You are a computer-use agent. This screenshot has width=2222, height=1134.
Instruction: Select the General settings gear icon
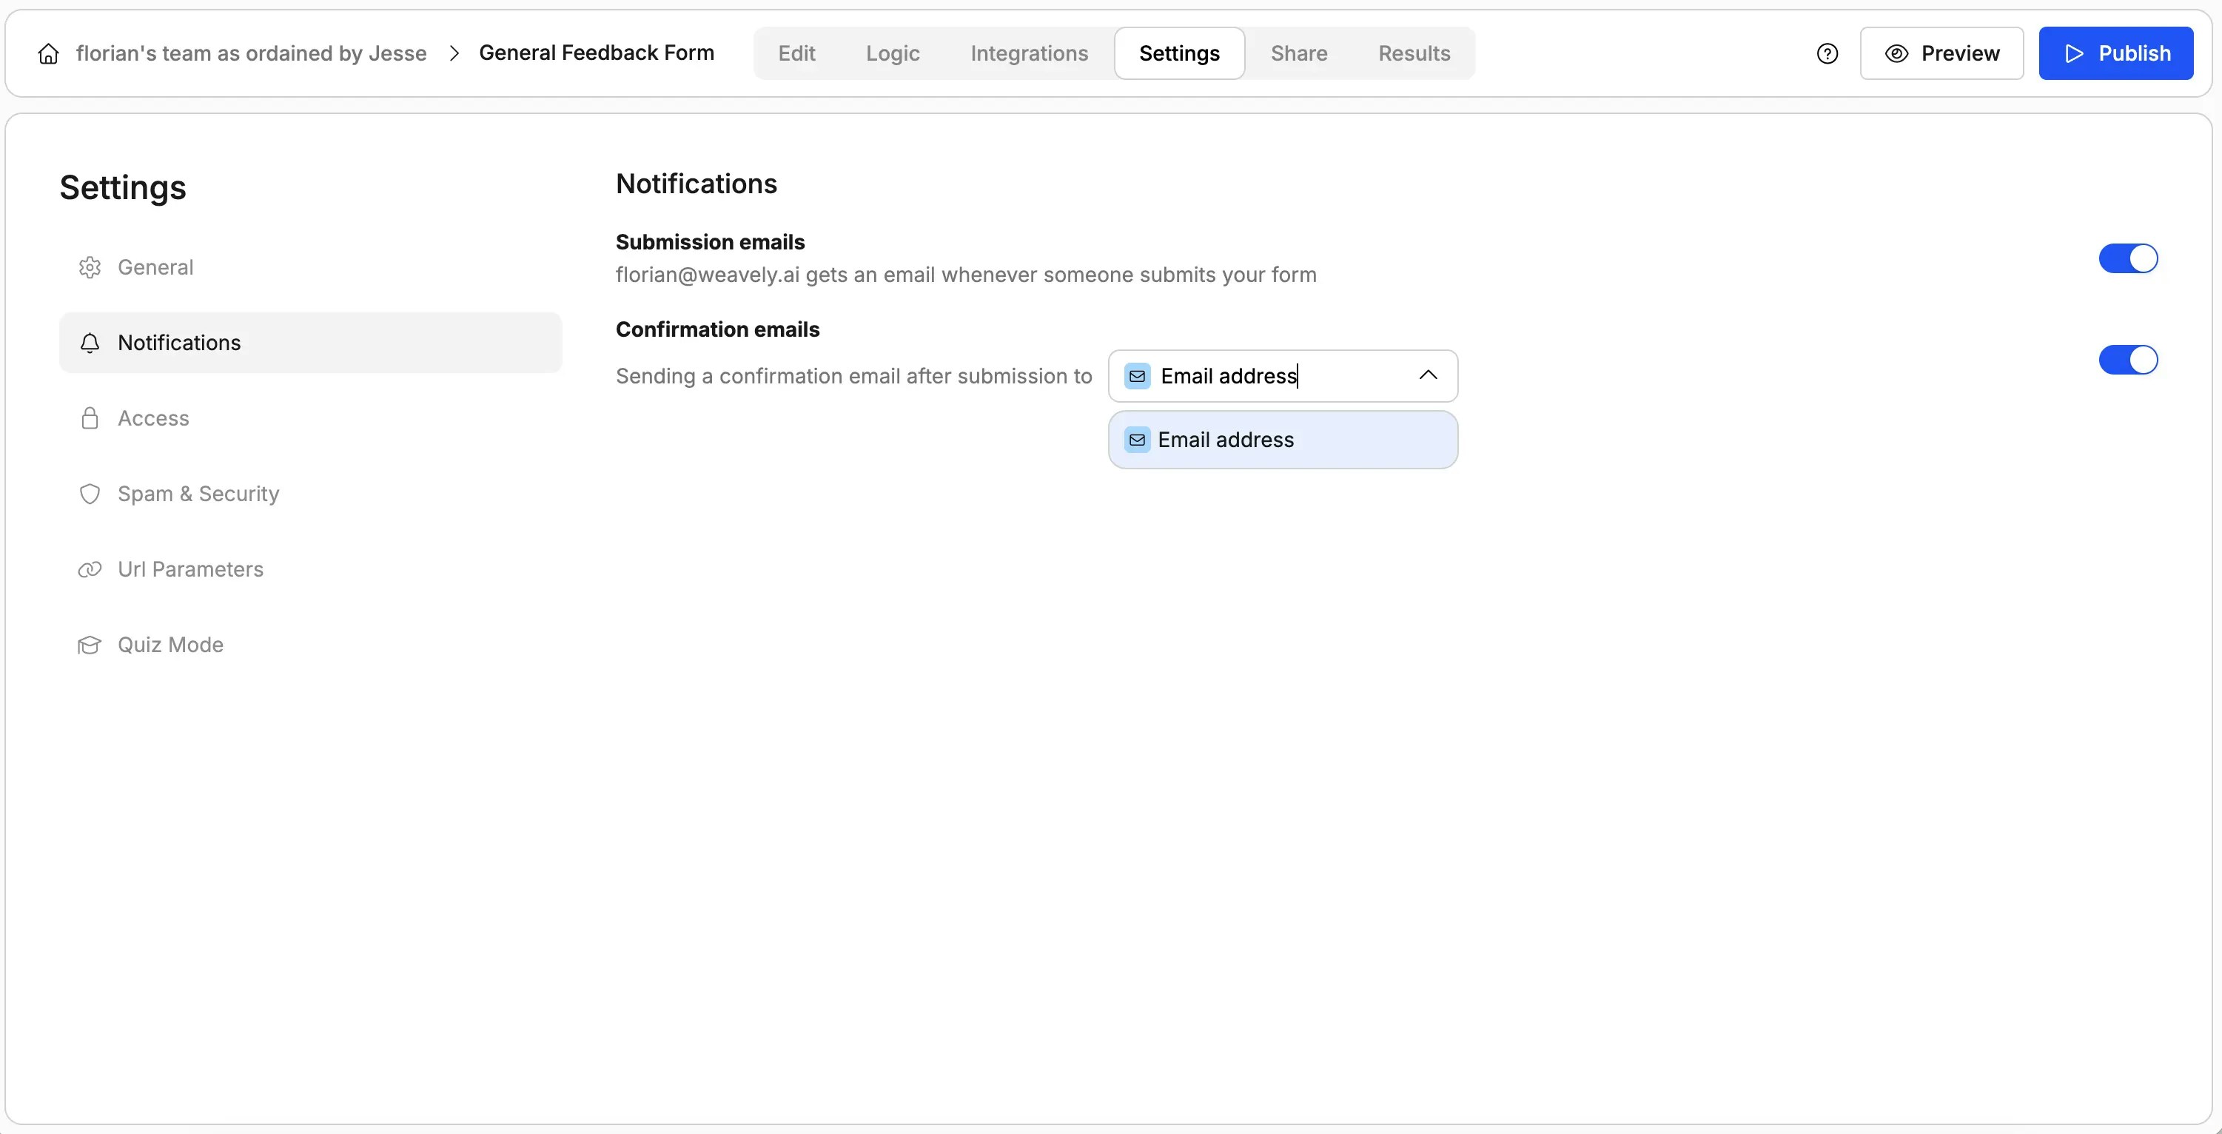click(90, 267)
